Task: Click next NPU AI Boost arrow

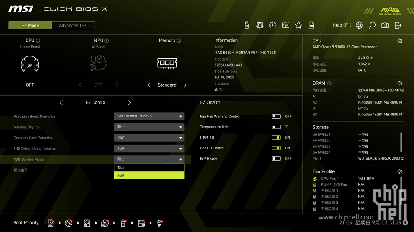Action: (x=117, y=85)
